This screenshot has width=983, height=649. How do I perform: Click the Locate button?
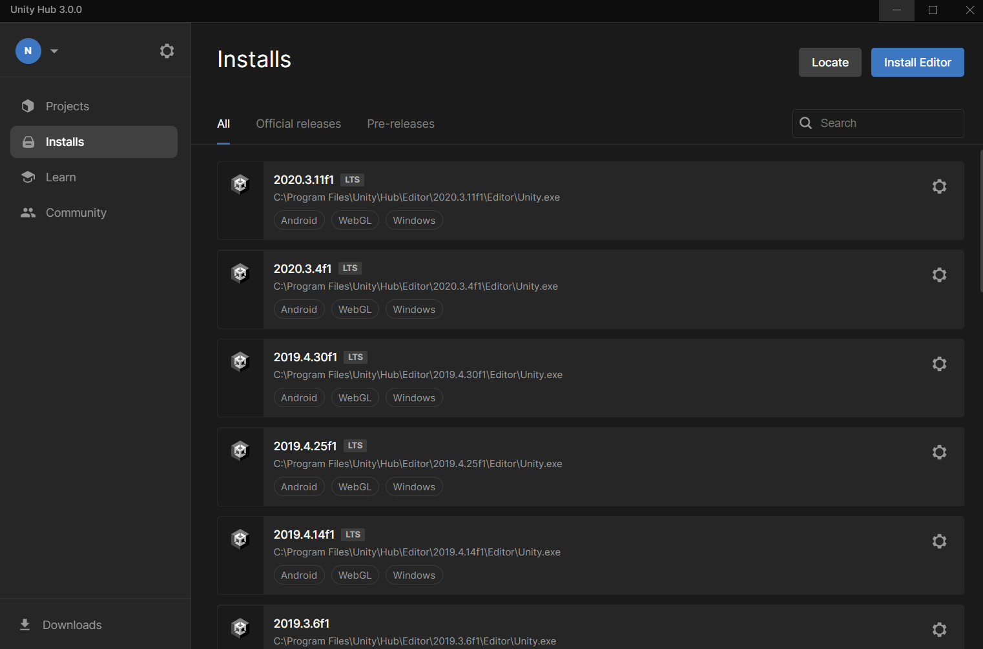[x=830, y=63]
